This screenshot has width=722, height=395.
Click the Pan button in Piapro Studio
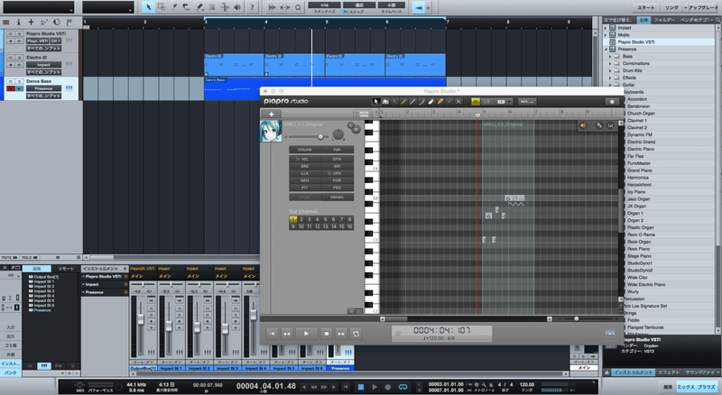338,150
